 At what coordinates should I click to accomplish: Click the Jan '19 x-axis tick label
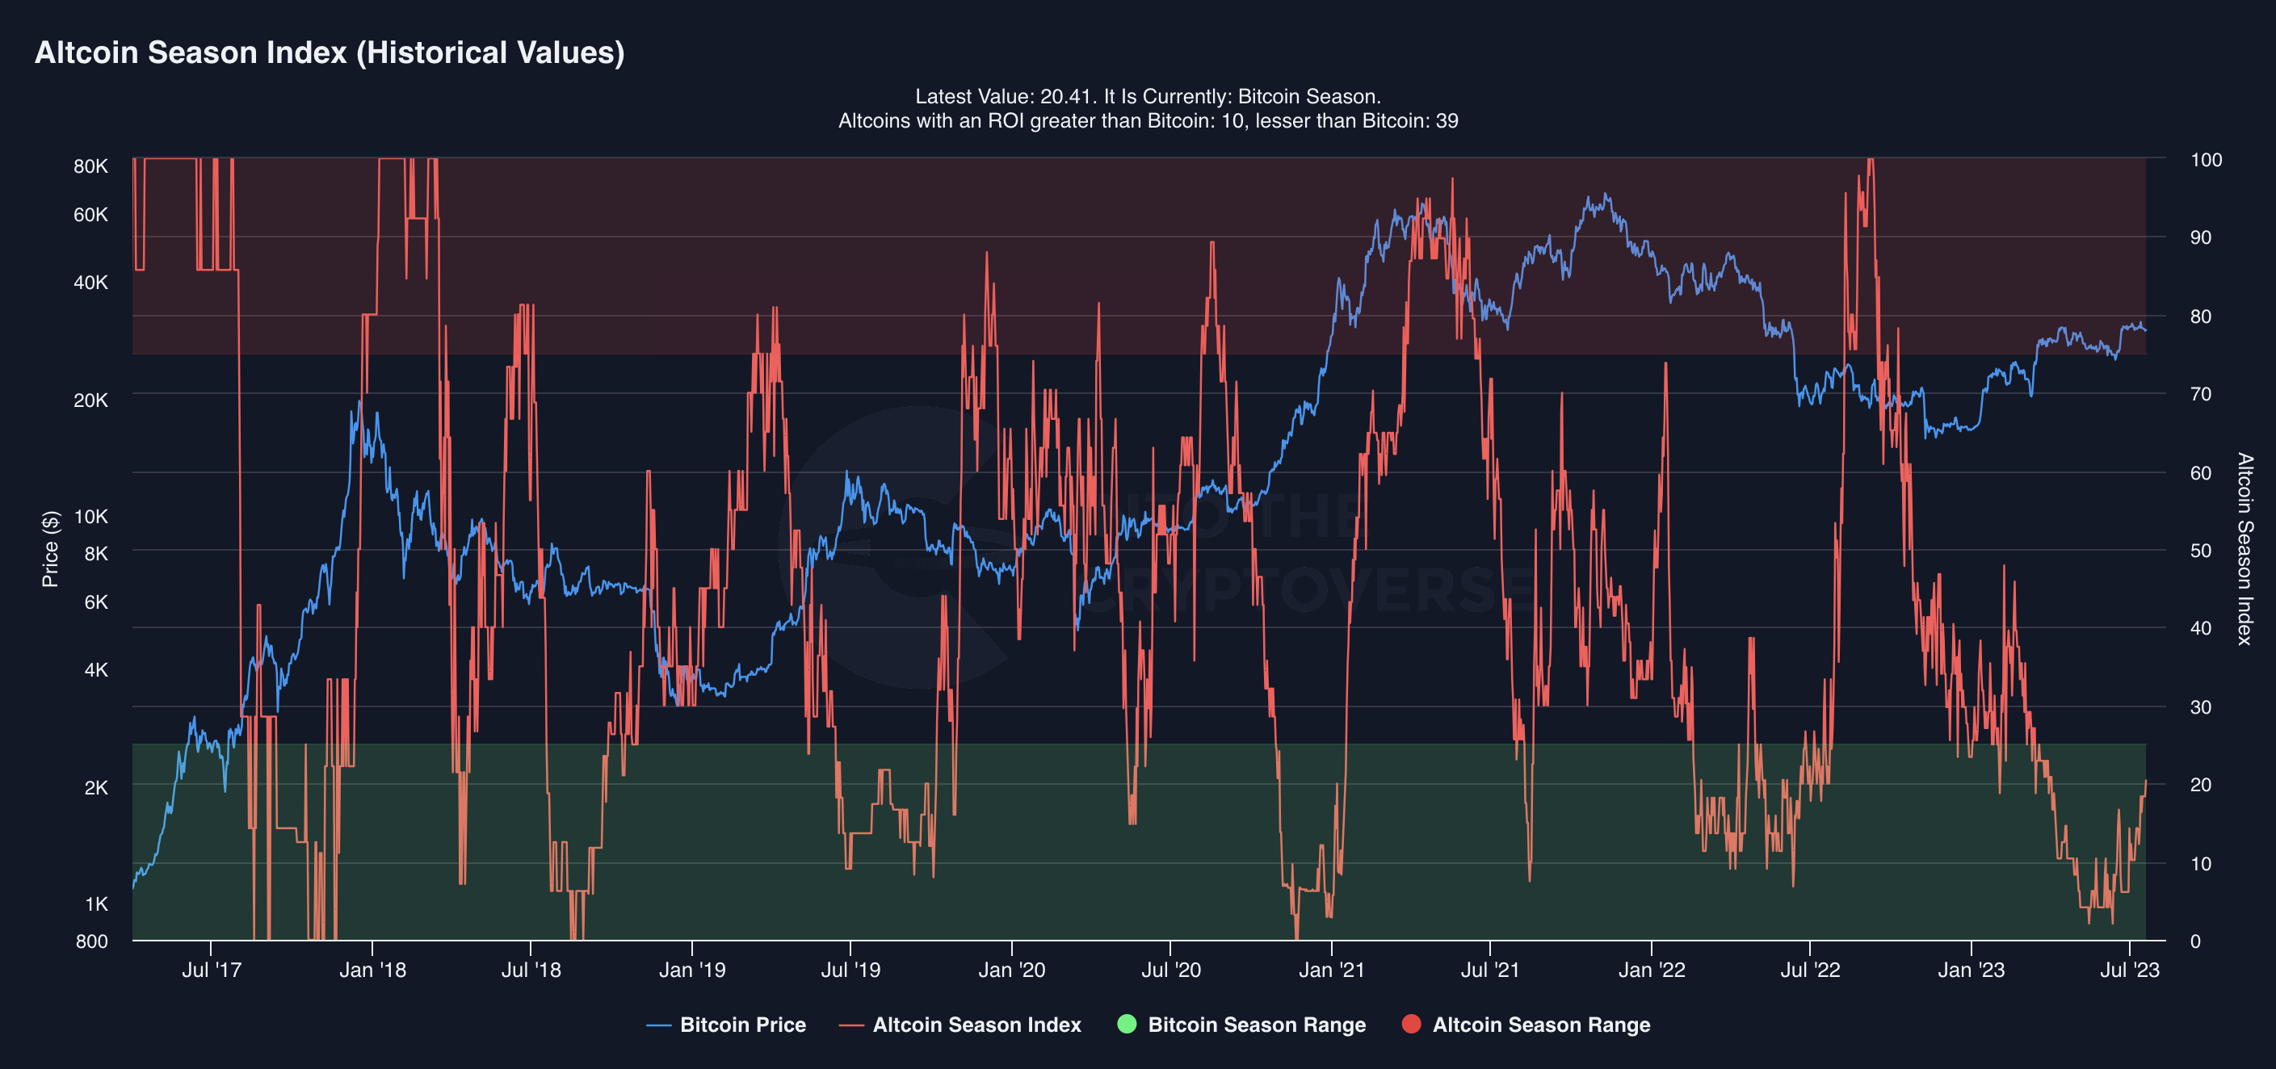[692, 970]
